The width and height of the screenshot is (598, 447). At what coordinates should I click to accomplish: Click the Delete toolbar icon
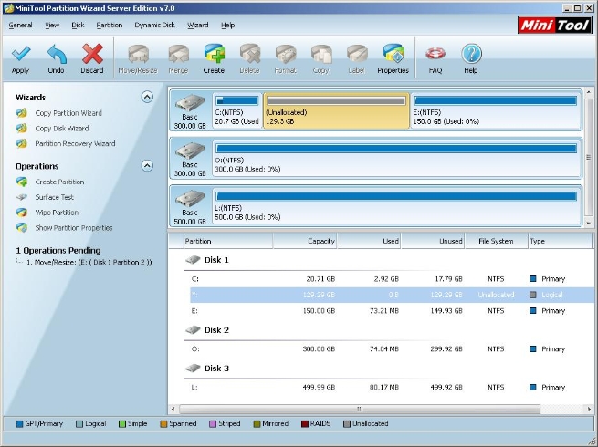click(250, 54)
